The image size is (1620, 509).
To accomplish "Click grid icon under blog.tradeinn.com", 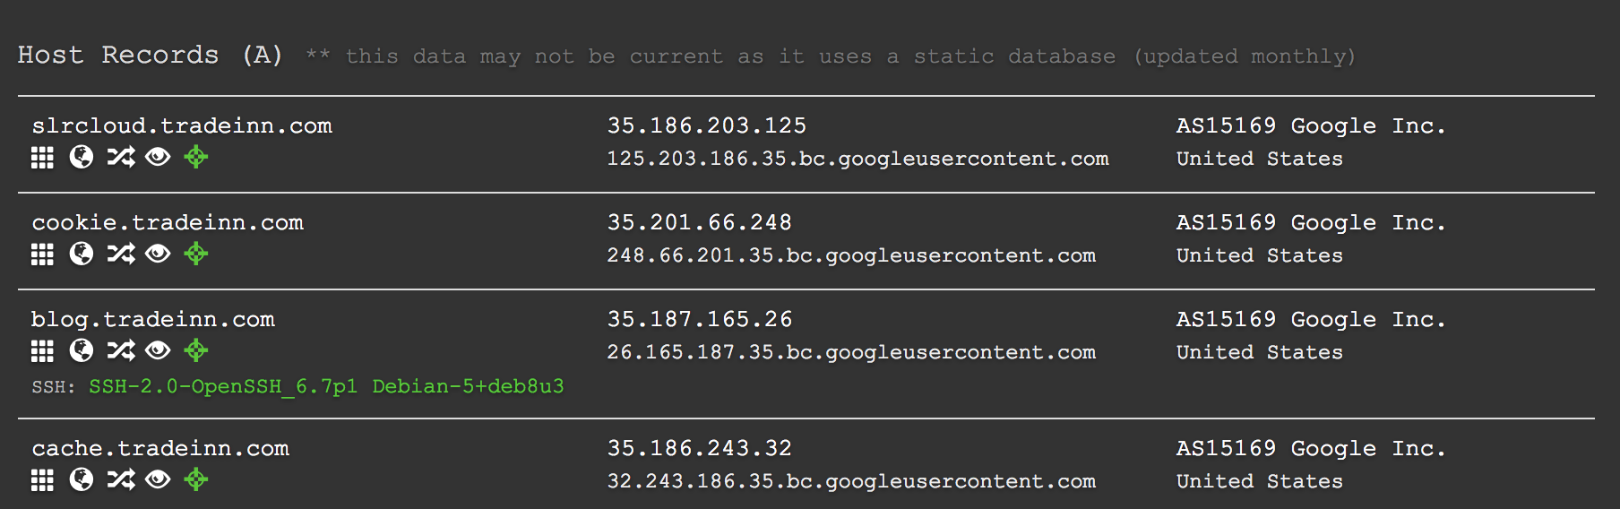I will (x=42, y=351).
